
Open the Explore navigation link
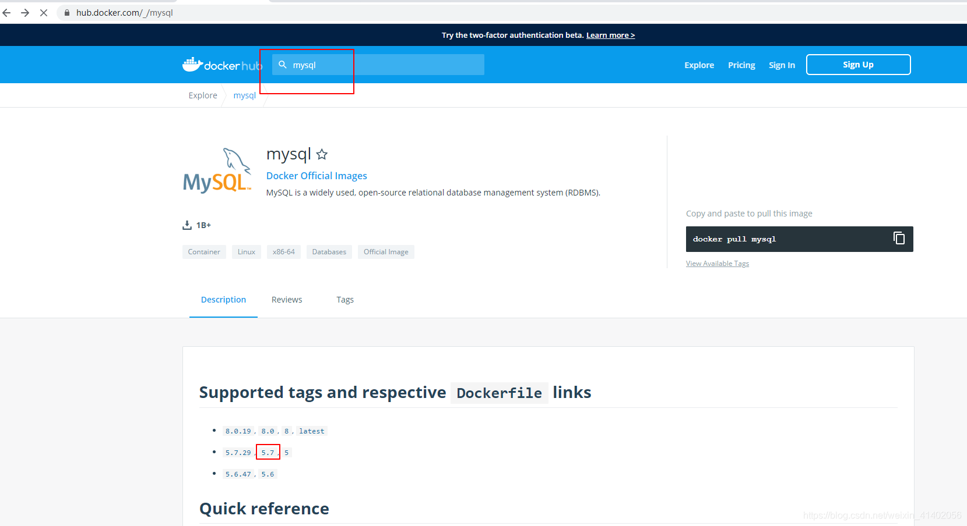(699, 65)
